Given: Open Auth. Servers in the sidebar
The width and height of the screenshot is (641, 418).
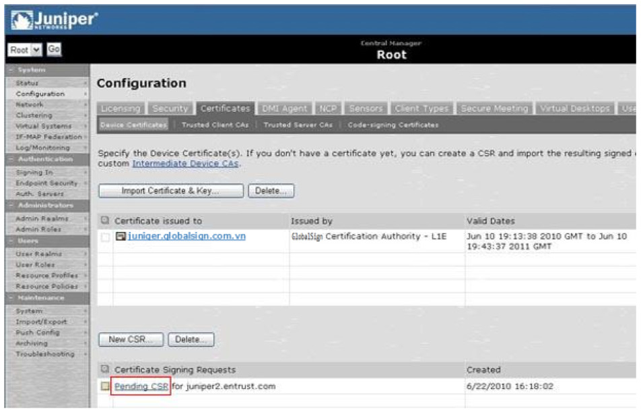Looking at the screenshot, I should [40, 193].
